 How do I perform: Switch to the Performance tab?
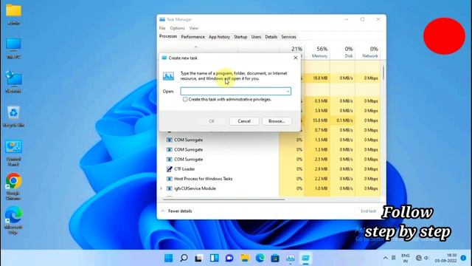coord(192,37)
